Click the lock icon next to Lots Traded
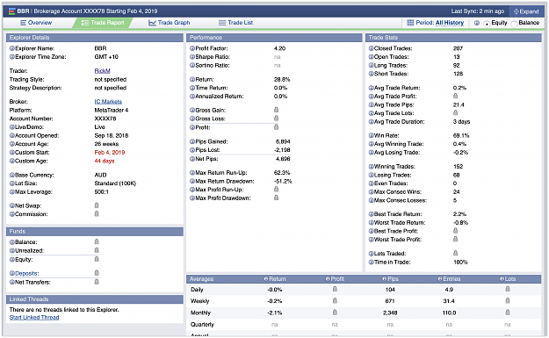Screen dimensions: 549x338 tap(456, 253)
